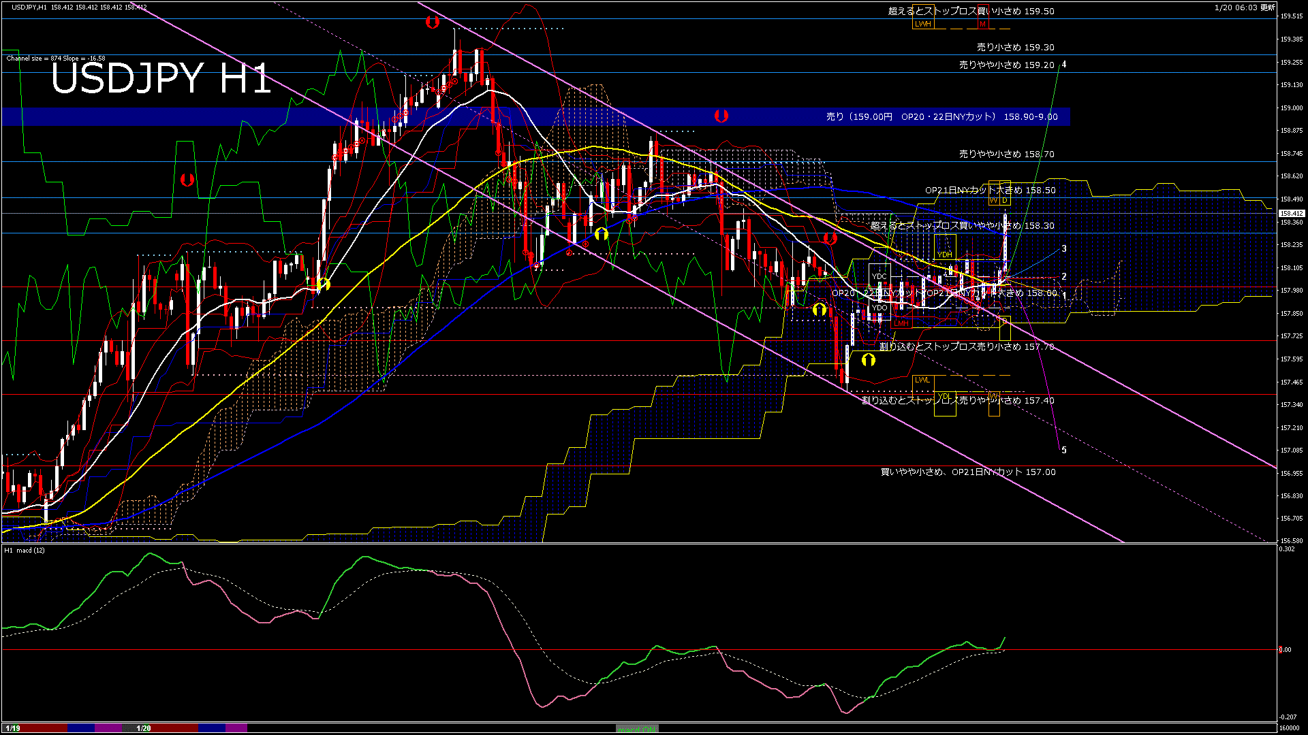Viewport: 1308px width, 735px height.
Task: Click the 買いやや小さめ 157.00 level label
Action: 967,472
